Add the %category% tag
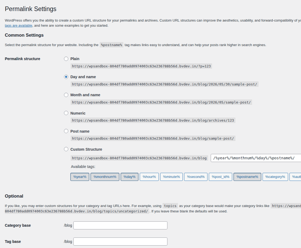Screen dimensions: 301x248 point(275,177)
